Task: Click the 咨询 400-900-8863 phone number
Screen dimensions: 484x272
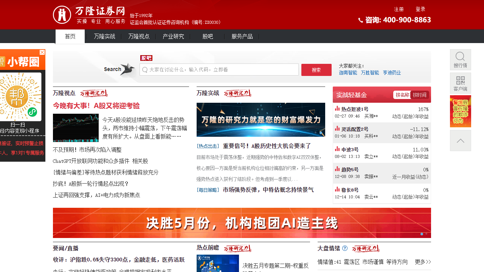Action: (x=395, y=20)
